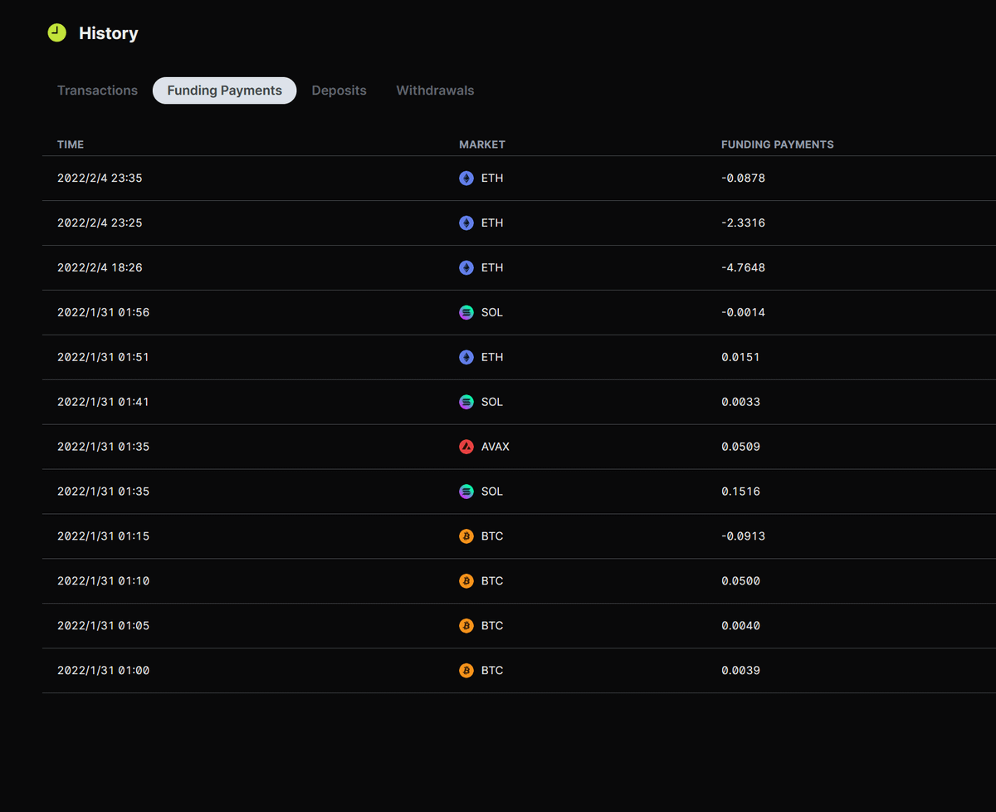
Task: Select the ETH icon in the 18:26 row
Action: pyautogui.click(x=466, y=268)
